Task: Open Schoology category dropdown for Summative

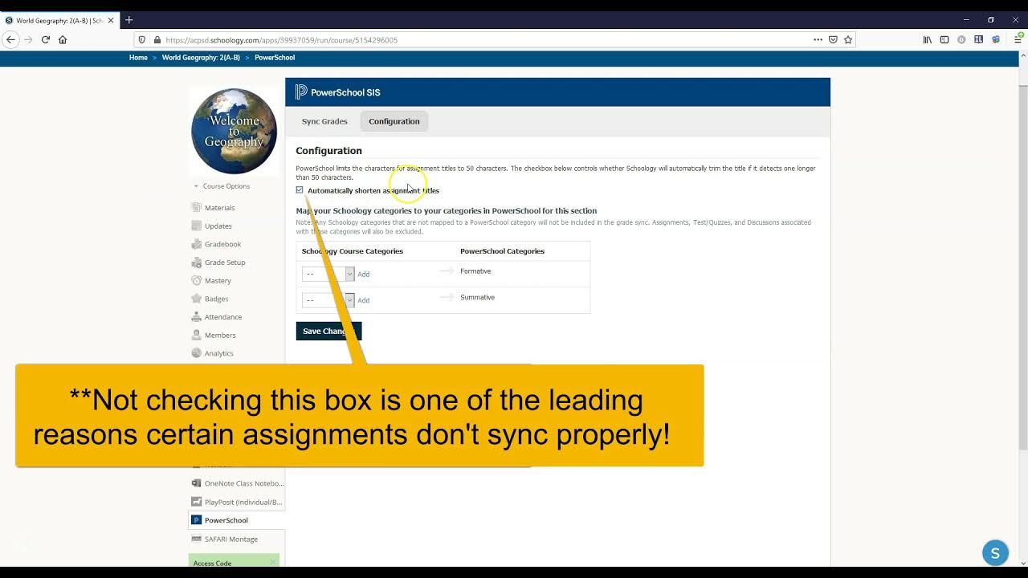Action: tap(328, 300)
